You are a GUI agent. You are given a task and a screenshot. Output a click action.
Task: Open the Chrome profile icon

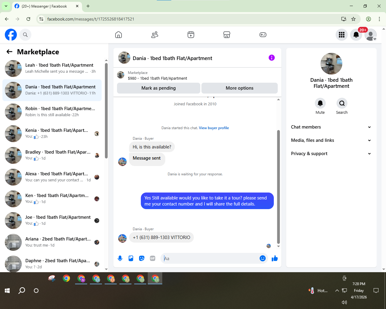(369, 19)
